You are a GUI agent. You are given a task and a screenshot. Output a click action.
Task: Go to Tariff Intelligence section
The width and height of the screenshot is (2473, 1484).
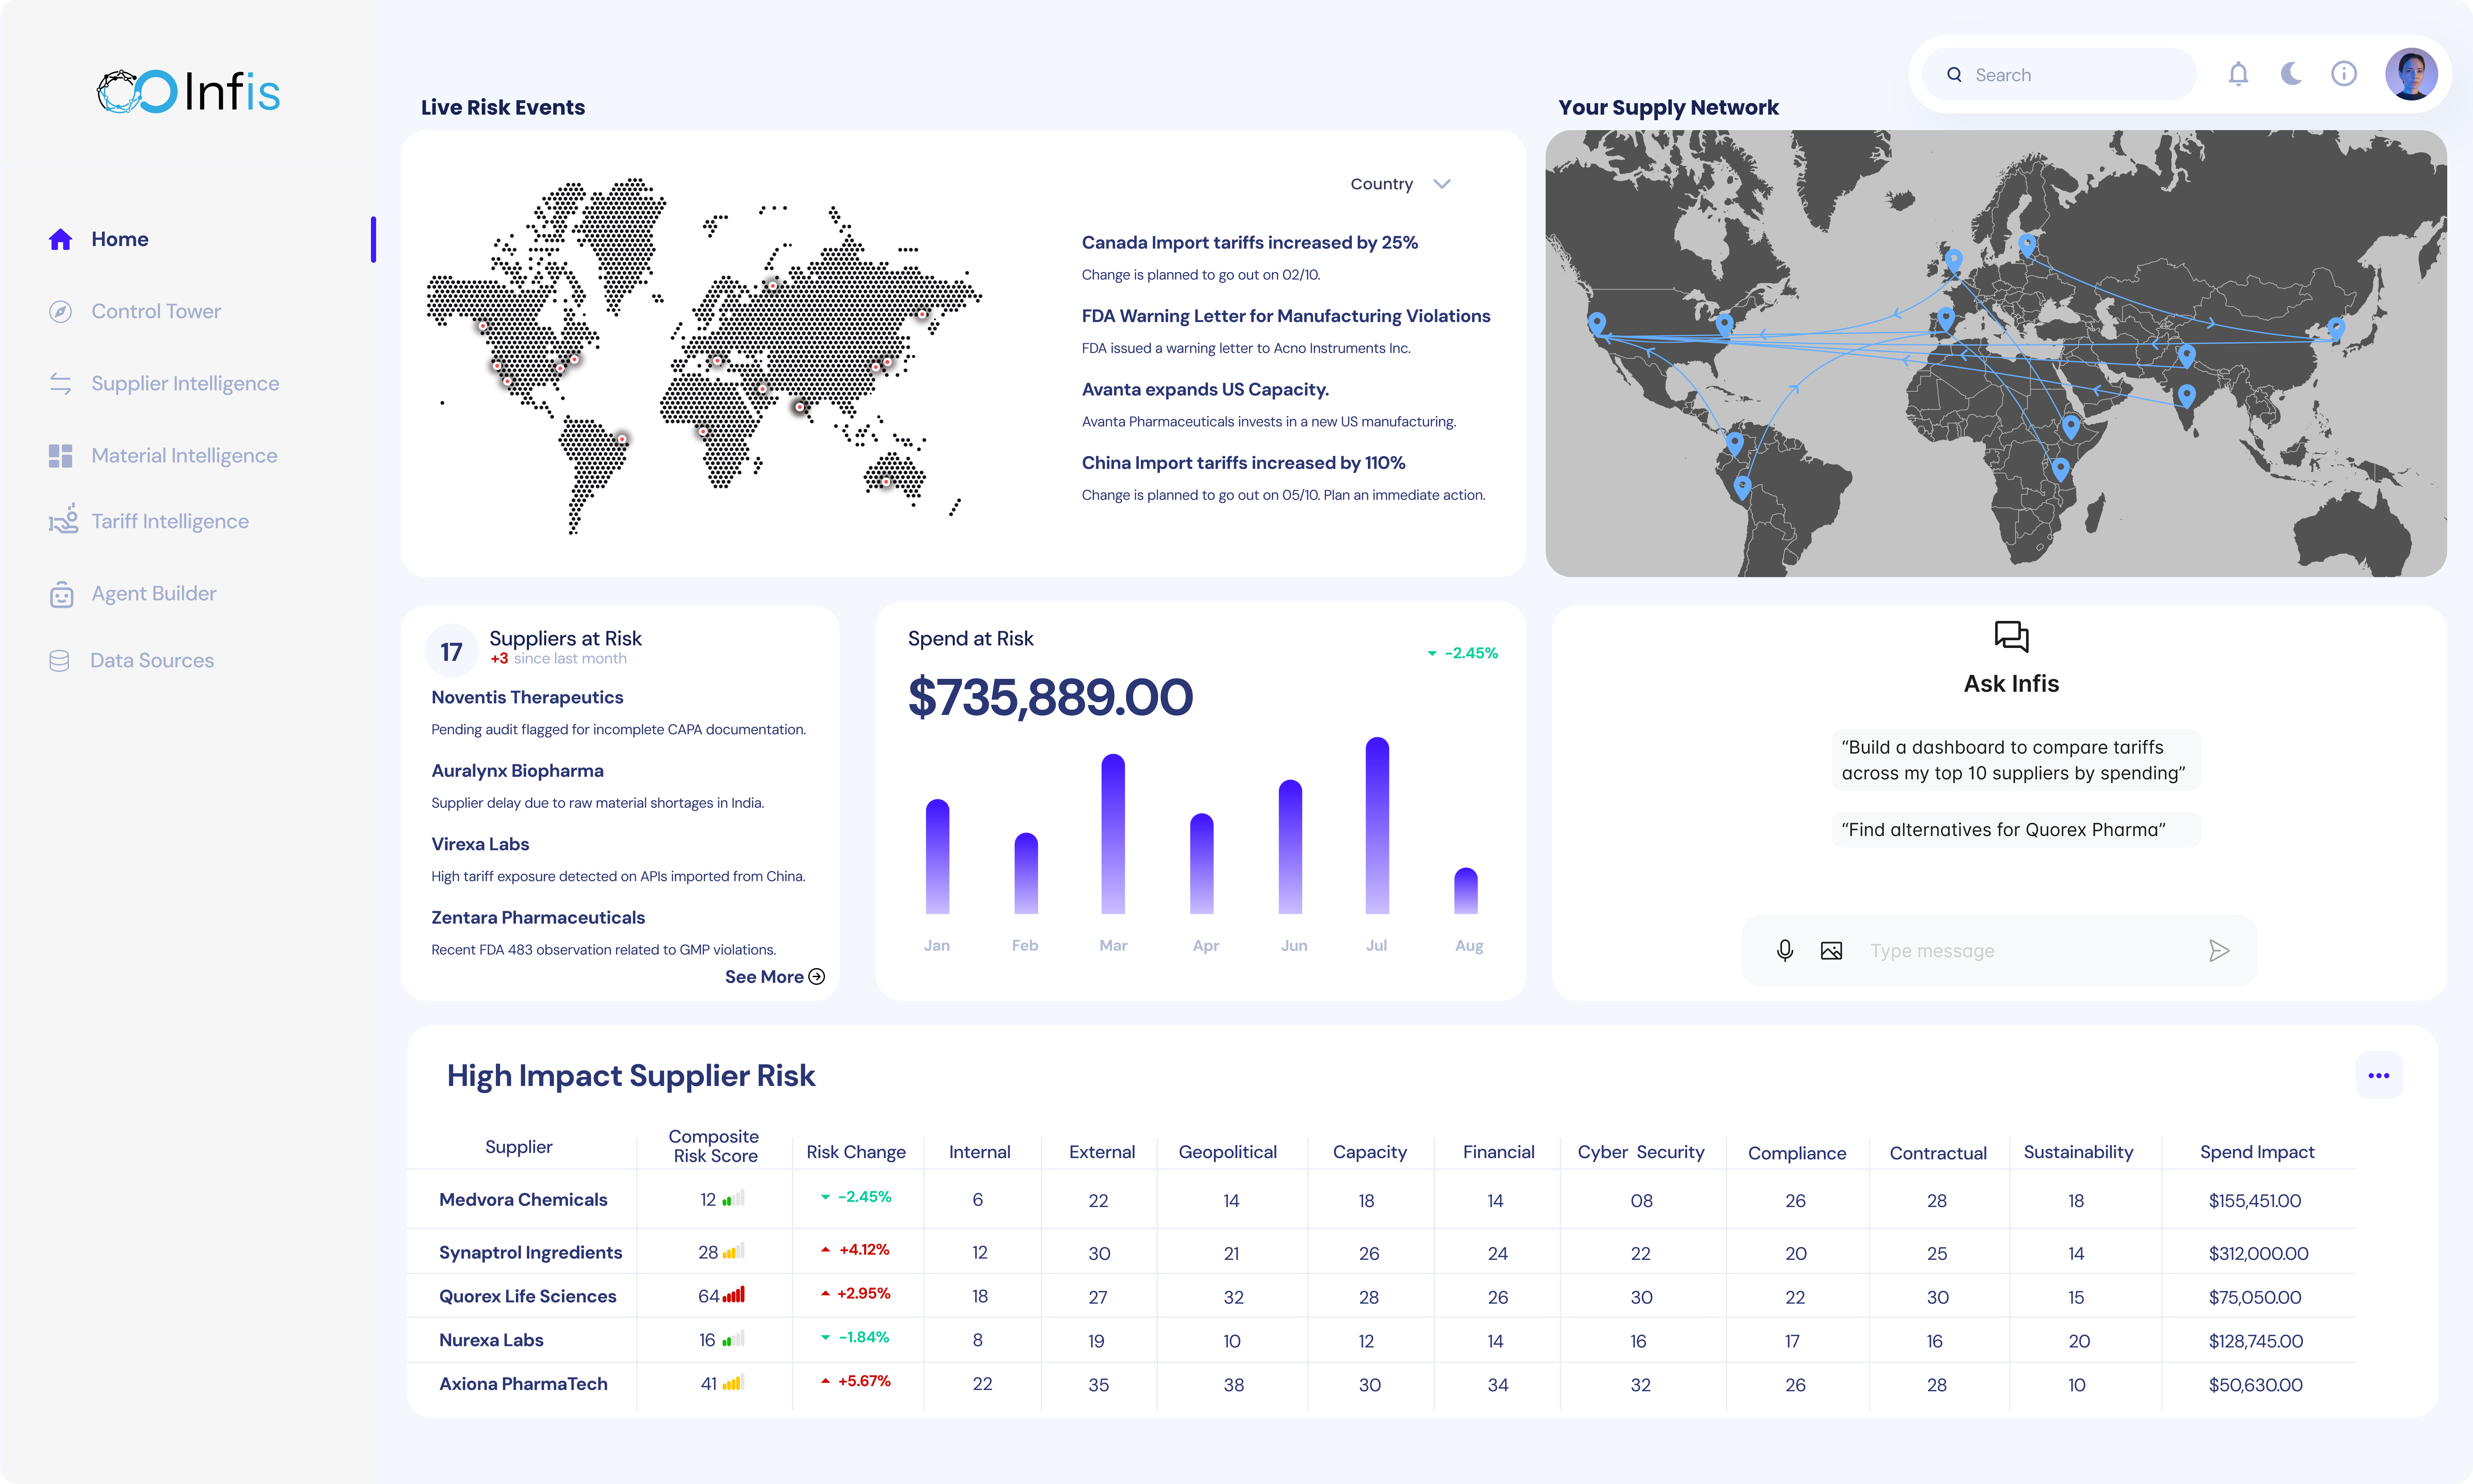click(170, 521)
